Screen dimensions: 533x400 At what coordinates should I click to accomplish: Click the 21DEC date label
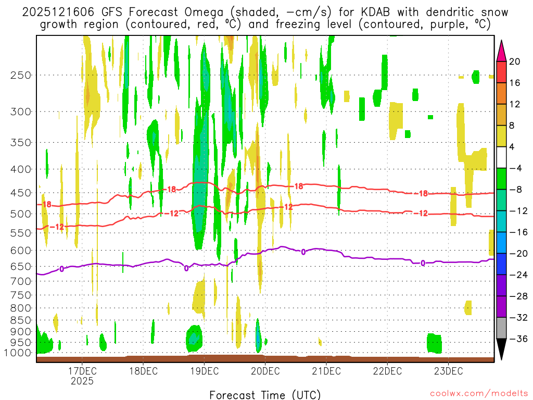click(326, 371)
